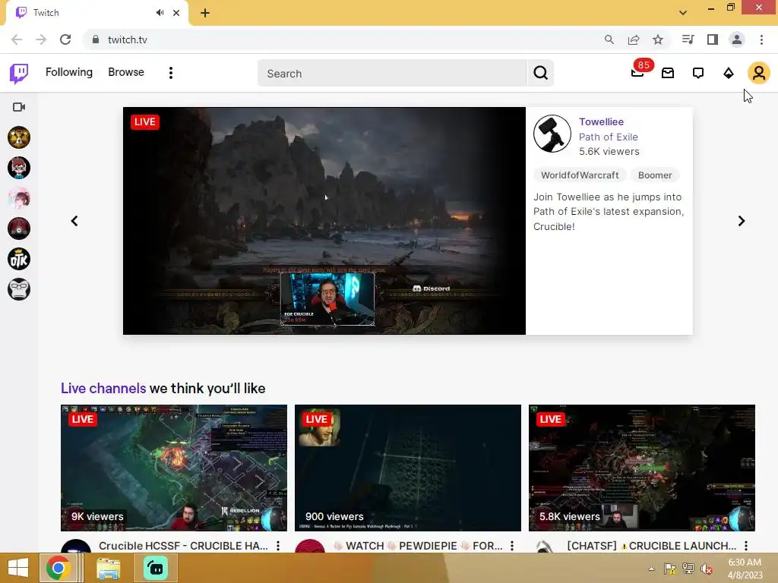Open the pink anime avatar channel
This screenshot has width=778, height=583.
coord(19,198)
